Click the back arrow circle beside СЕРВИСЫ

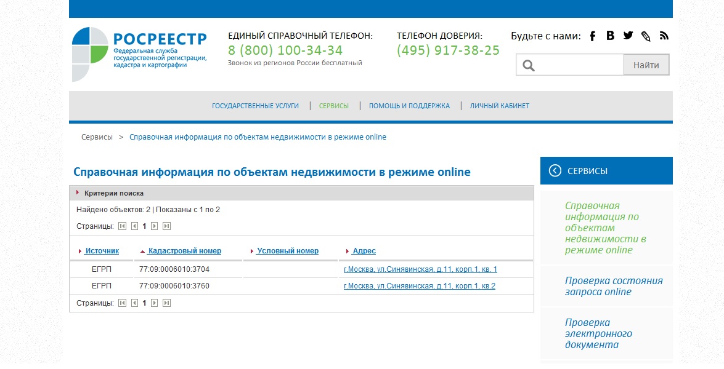point(555,171)
